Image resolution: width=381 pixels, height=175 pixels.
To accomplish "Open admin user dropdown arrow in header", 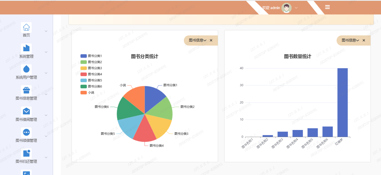I will click(x=296, y=8).
